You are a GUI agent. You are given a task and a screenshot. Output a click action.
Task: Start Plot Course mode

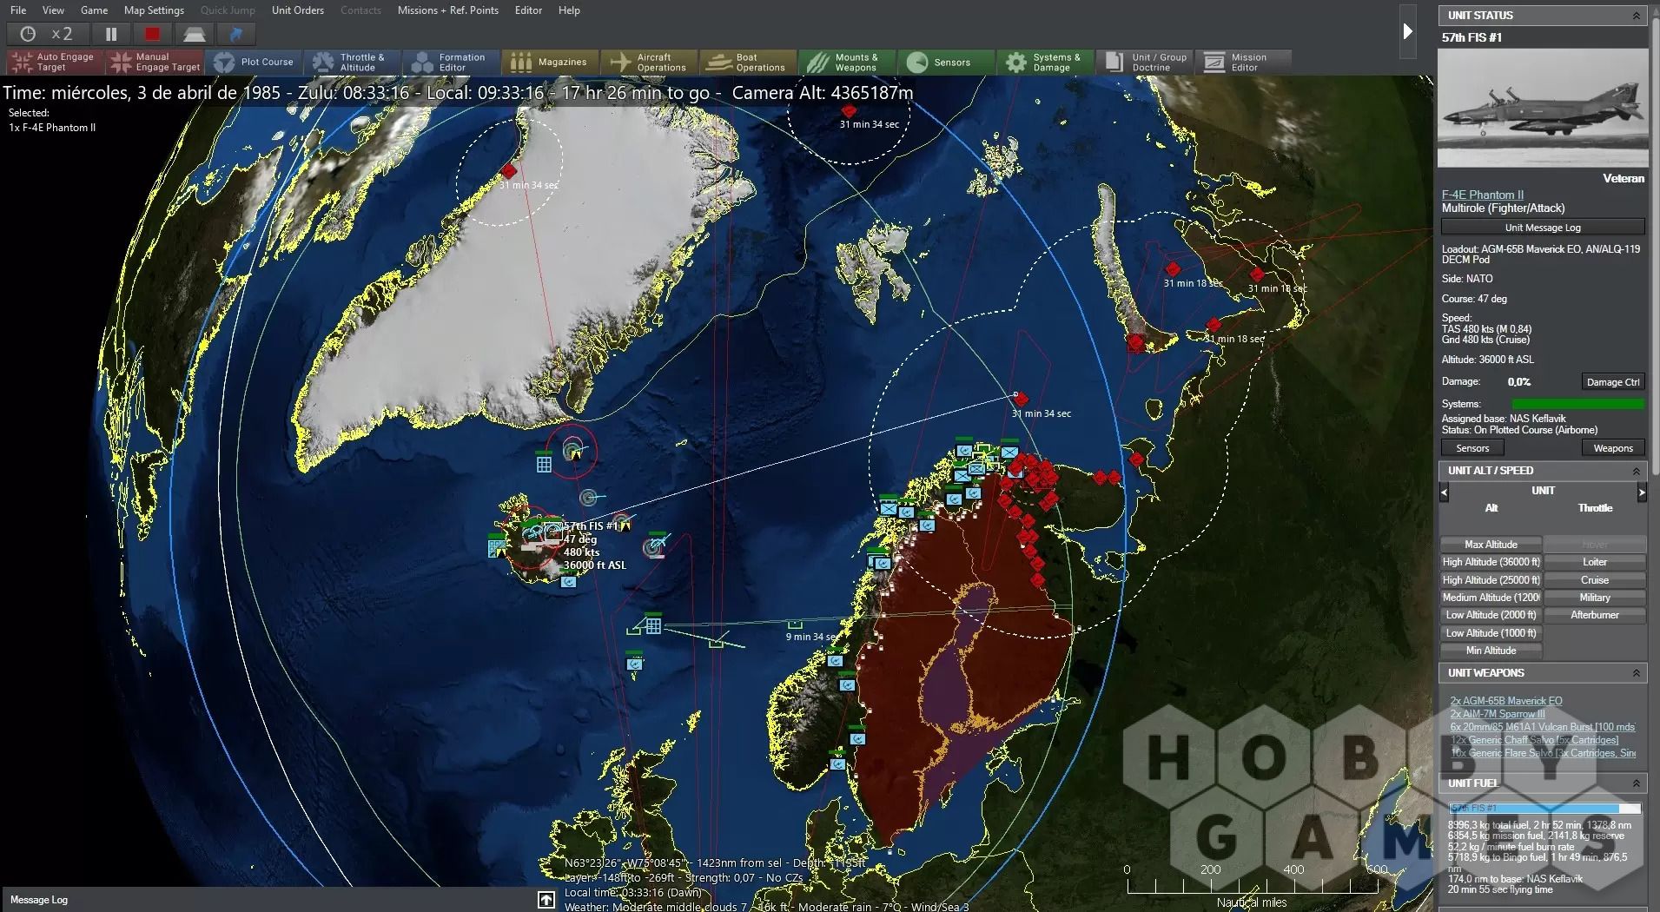(x=254, y=62)
